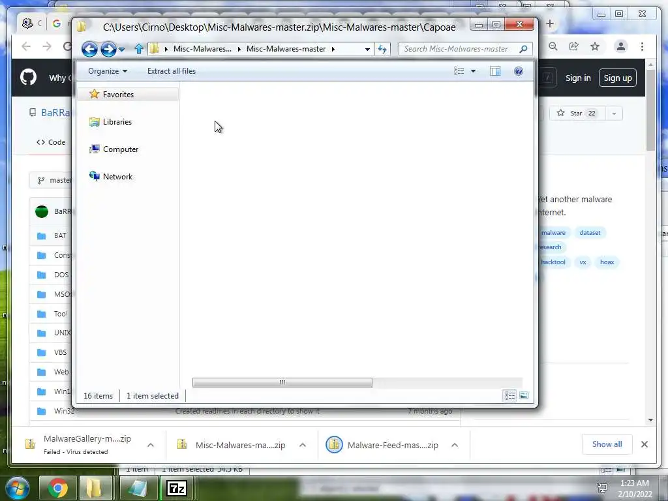Open the view options dropdown arrow

(x=473, y=71)
